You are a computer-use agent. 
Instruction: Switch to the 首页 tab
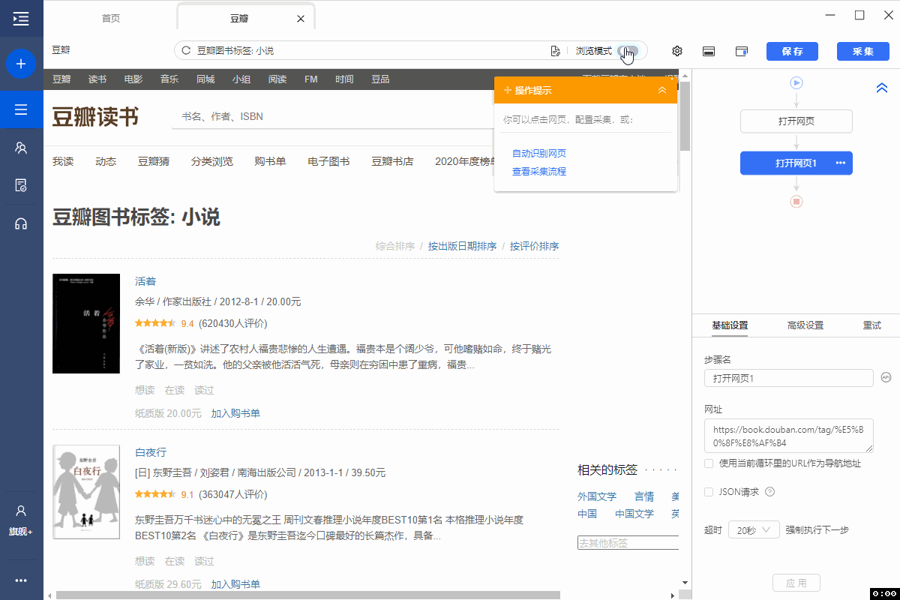pos(111,19)
